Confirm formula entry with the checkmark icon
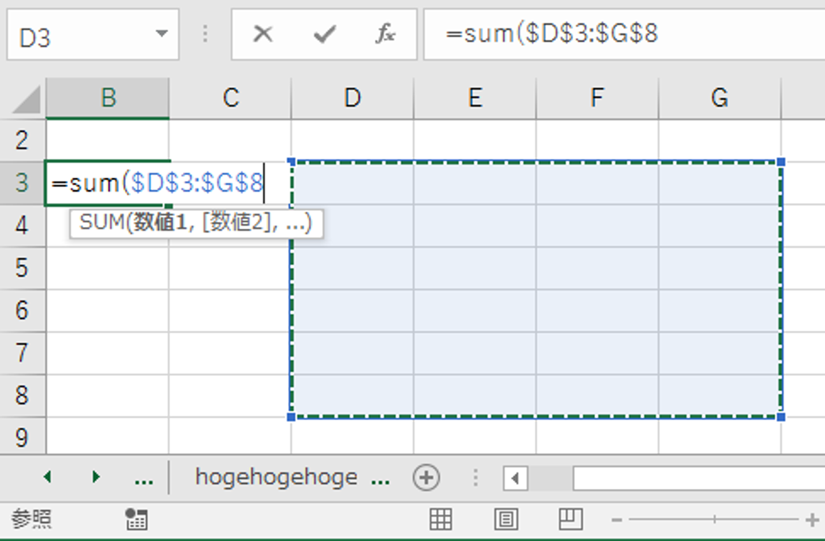 pos(324,34)
